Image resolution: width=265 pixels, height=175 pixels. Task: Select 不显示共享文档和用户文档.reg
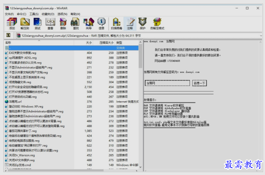pyautogui.click(x=28, y=72)
